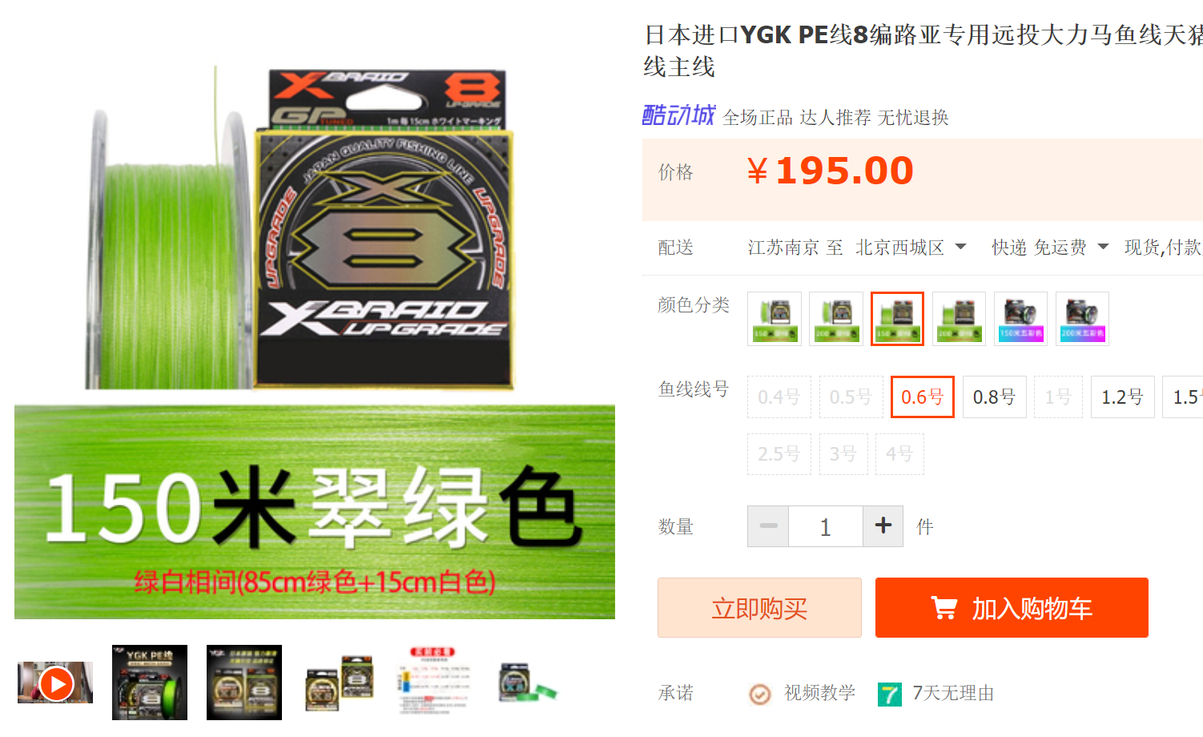This screenshot has height=737, width=1203.
Task: Click the 视频教学 promise icon
Action: (760, 694)
